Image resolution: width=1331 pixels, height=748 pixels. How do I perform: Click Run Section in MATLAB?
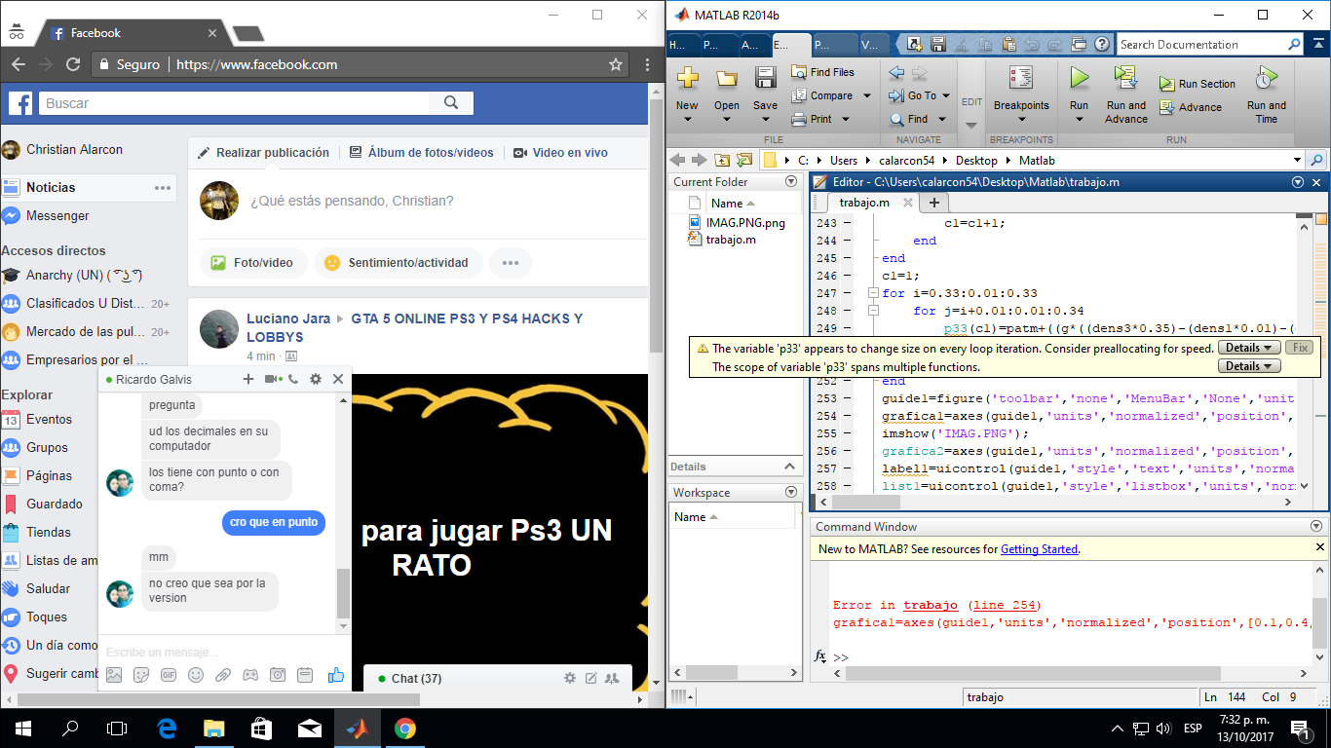1198,84
